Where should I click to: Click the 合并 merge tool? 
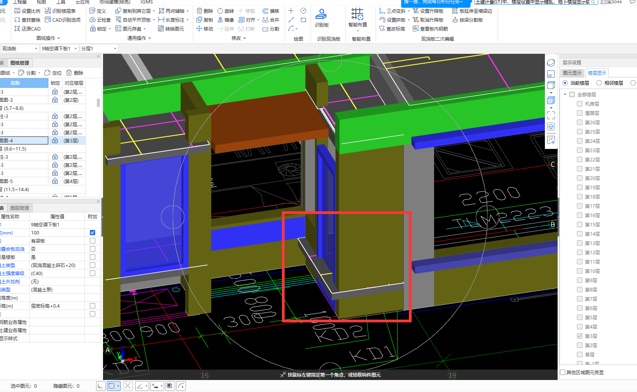271,20
